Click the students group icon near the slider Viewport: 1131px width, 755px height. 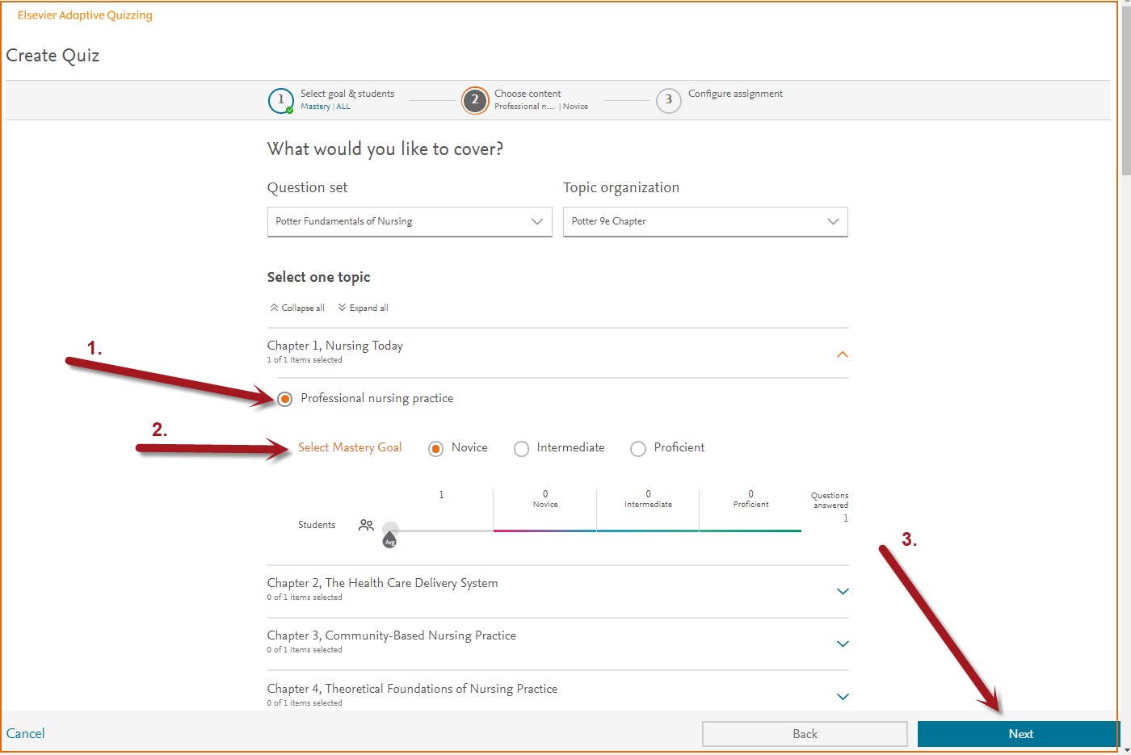pos(366,524)
